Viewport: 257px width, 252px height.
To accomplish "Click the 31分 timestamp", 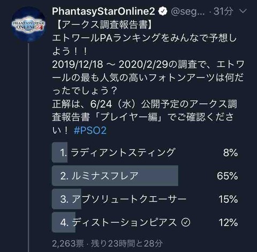I will point(223,11).
